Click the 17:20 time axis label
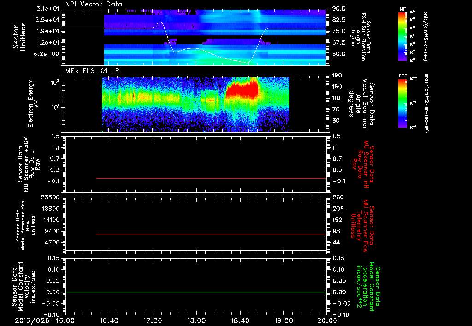This screenshot has width=472, height=326. [x=153, y=320]
